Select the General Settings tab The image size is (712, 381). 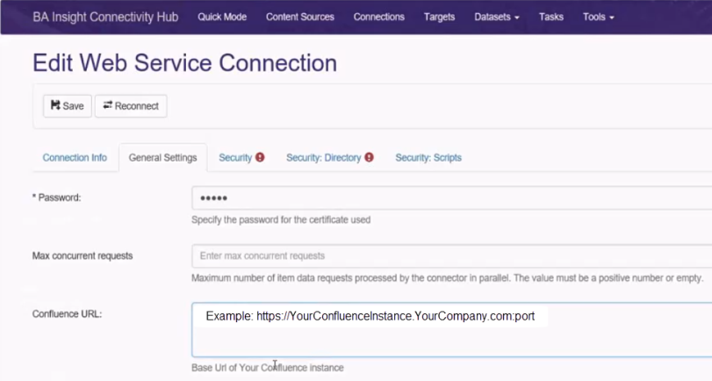coord(162,158)
